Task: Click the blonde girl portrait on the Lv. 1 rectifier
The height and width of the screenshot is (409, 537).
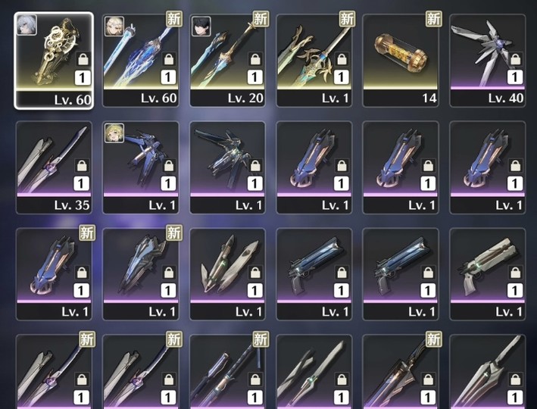Action: pyautogui.click(x=114, y=133)
